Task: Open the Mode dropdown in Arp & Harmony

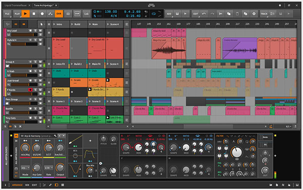Action: (x=25, y=168)
